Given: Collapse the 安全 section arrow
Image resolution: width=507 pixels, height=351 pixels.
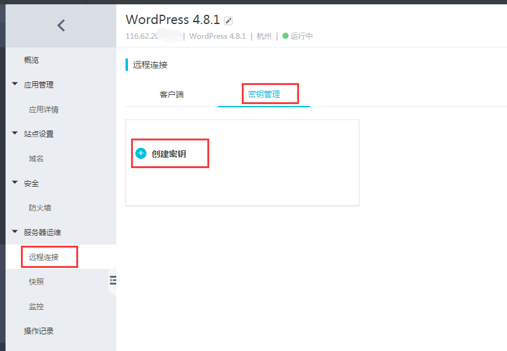Looking at the screenshot, I should pyautogui.click(x=15, y=182).
